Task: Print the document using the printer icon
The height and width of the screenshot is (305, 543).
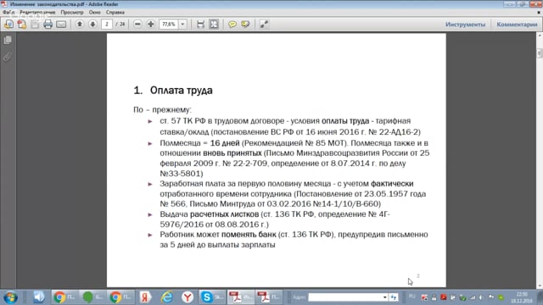Action: tap(48, 25)
